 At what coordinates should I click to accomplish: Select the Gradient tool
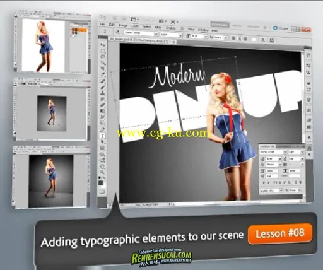103,110
